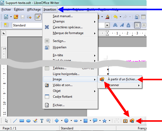
Task: Select the Ellipse drawing tool
Action: pos(28,121)
